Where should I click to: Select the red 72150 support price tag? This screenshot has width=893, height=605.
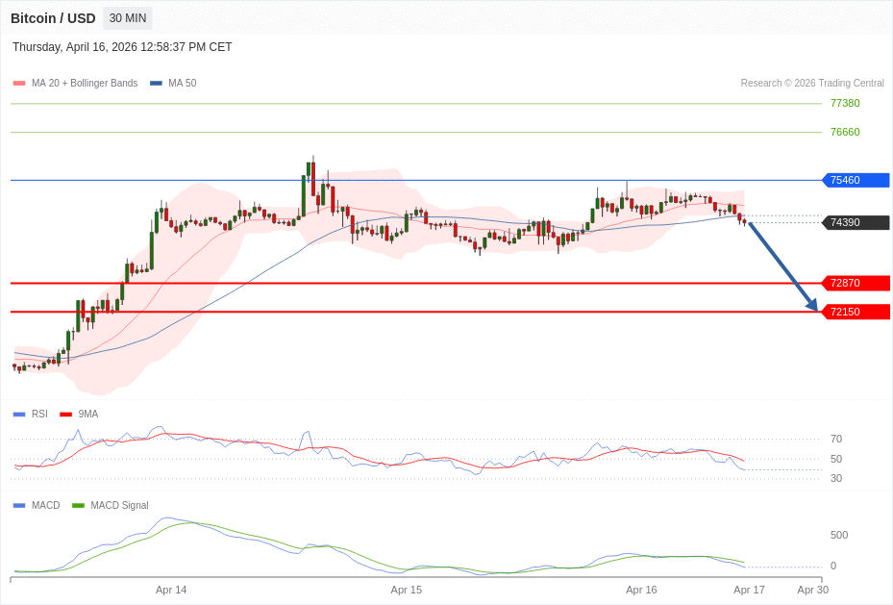click(855, 312)
